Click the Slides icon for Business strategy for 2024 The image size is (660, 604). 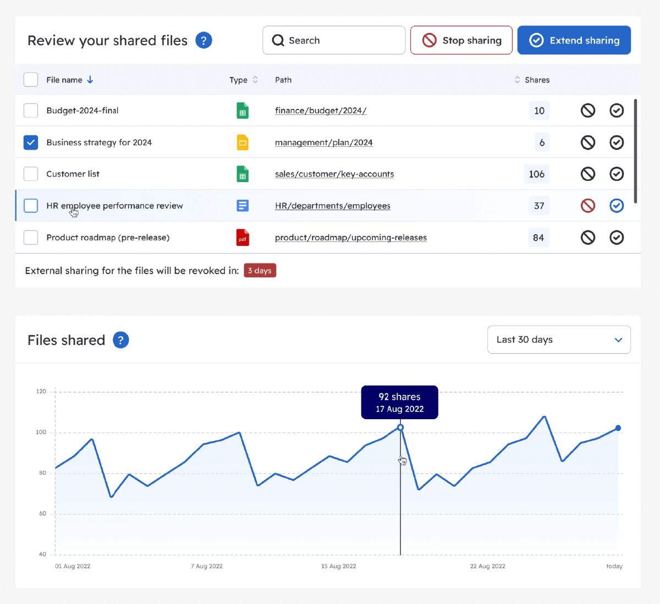tap(243, 142)
